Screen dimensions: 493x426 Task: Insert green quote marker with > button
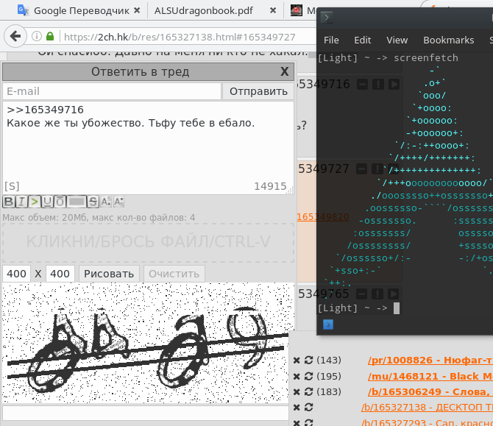click(35, 202)
